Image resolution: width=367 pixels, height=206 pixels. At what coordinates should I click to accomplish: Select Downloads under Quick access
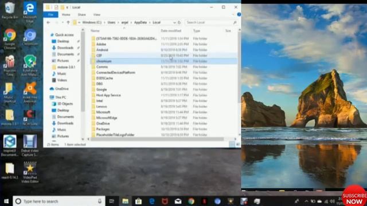click(65, 47)
